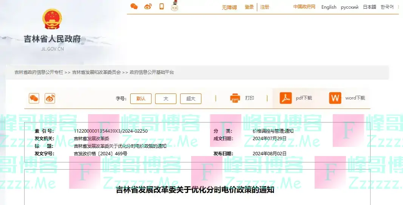Click the 标题 label in metadata
This screenshot has width=403, height=205.
click(x=44, y=146)
